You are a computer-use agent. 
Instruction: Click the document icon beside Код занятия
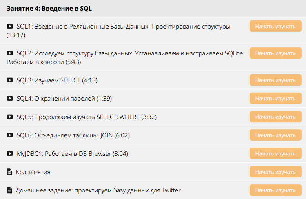point(10,172)
